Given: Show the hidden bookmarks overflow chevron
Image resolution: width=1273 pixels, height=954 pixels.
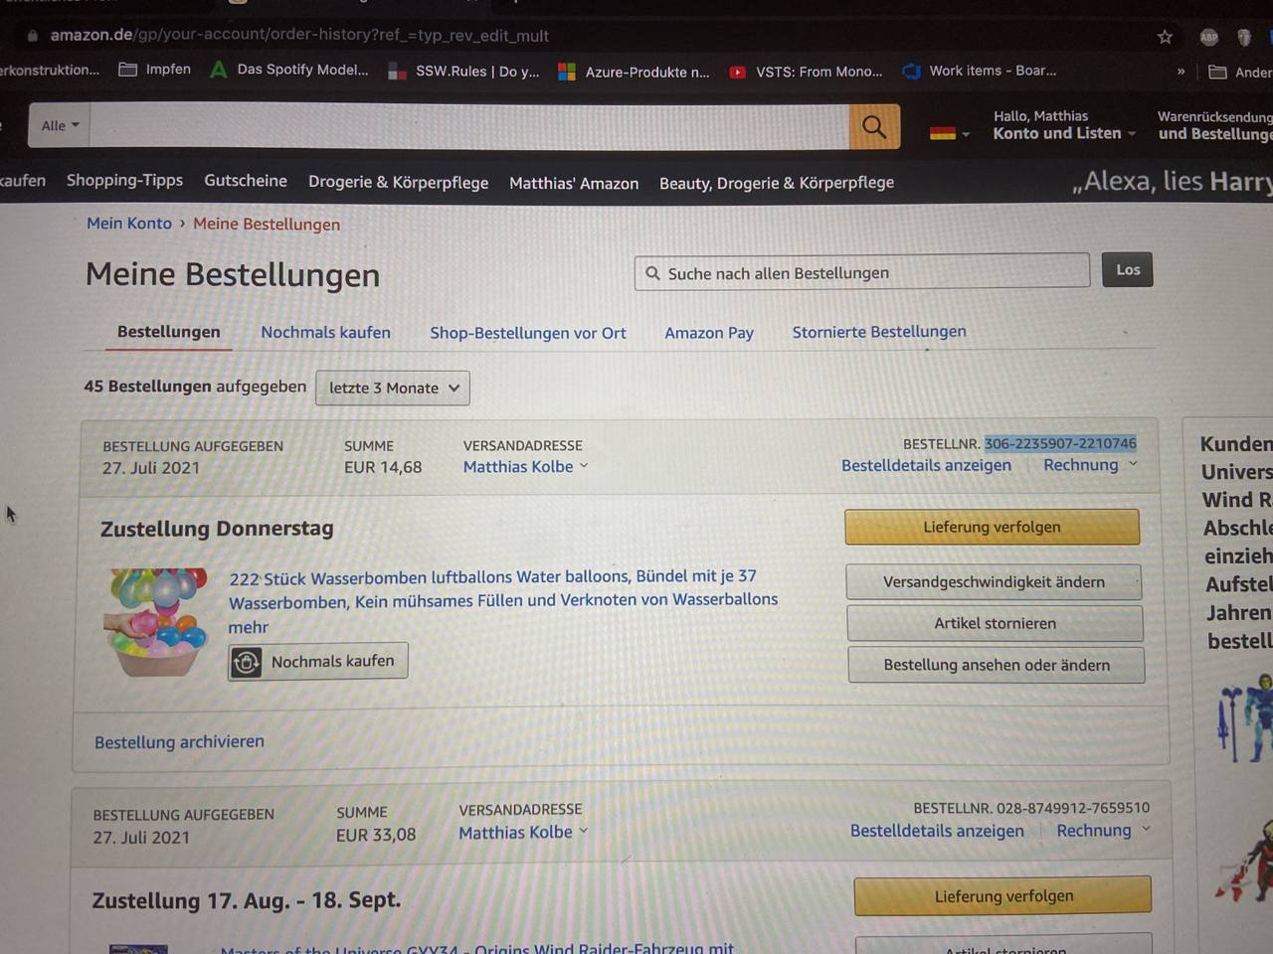Looking at the screenshot, I should 1181,72.
